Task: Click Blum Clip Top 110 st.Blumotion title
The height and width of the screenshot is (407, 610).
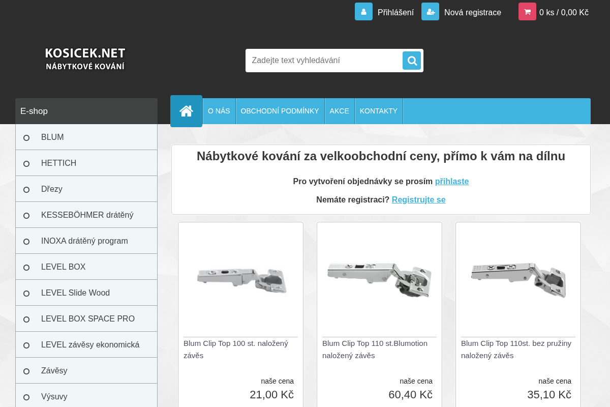Action: tap(375, 350)
